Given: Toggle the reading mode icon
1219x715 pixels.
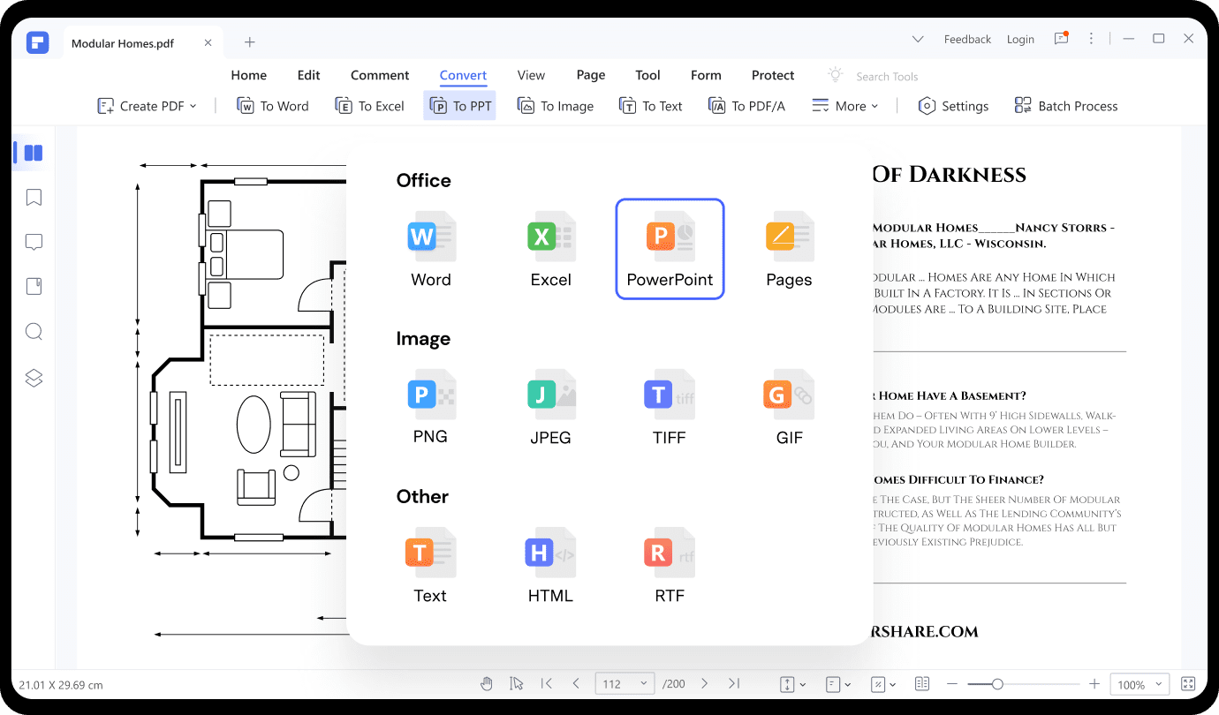Looking at the screenshot, I should (x=922, y=684).
